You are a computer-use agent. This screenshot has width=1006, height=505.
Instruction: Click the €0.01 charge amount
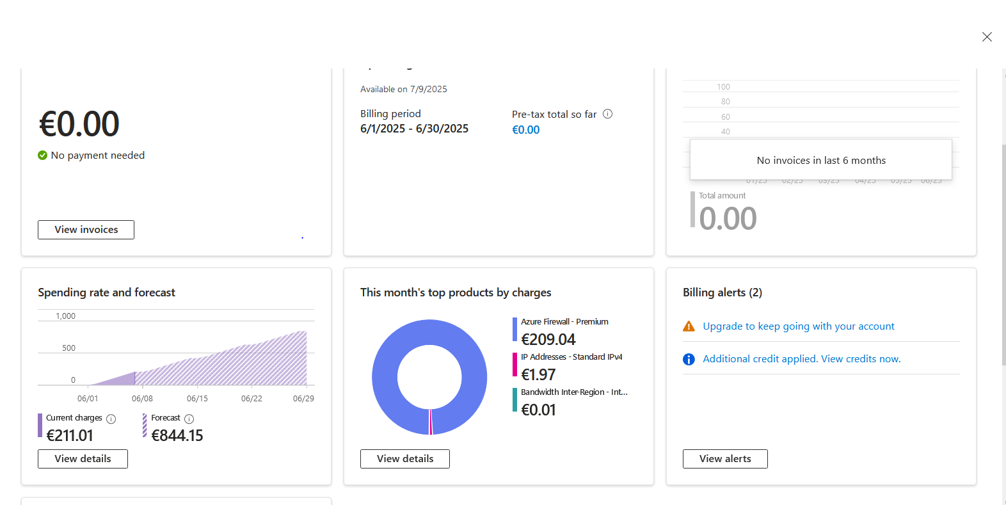point(538,410)
